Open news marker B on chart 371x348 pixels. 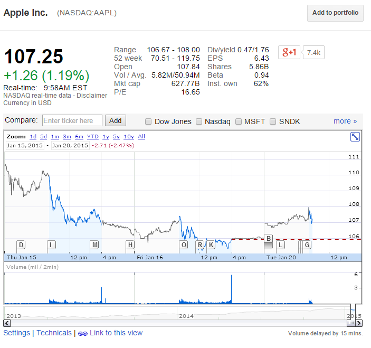click(x=268, y=238)
